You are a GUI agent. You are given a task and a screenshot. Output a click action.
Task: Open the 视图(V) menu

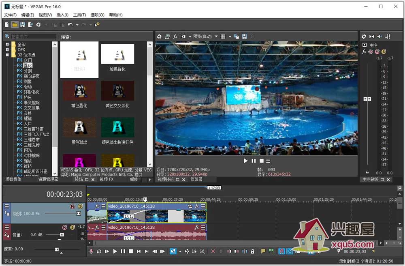pyautogui.click(x=45, y=15)
